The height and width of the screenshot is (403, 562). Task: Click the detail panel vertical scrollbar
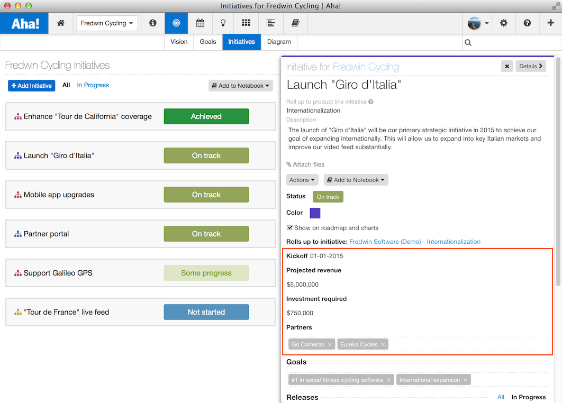pos(558,172)
